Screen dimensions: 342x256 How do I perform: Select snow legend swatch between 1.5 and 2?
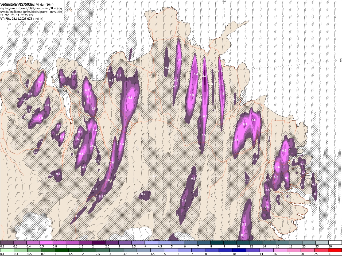(85, 243)
